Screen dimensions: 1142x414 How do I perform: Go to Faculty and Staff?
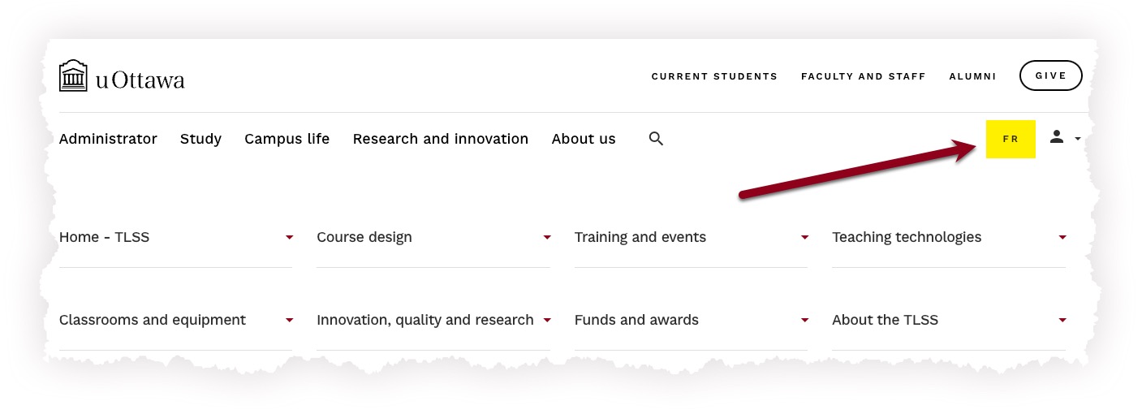tap(863, 76)
